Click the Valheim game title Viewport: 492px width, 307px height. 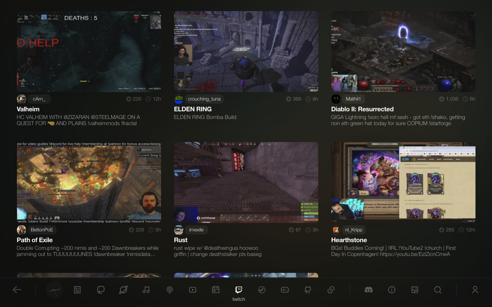click(x=28, y=109)
